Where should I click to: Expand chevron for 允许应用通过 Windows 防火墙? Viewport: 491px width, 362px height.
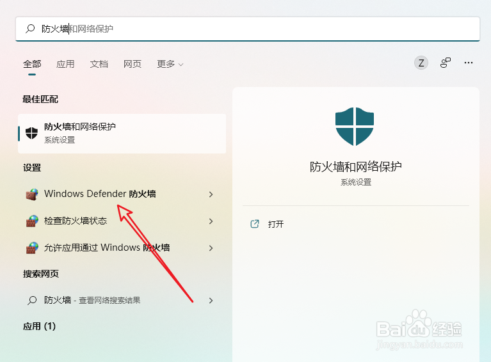pyautogui.click(x=211, y=248)
